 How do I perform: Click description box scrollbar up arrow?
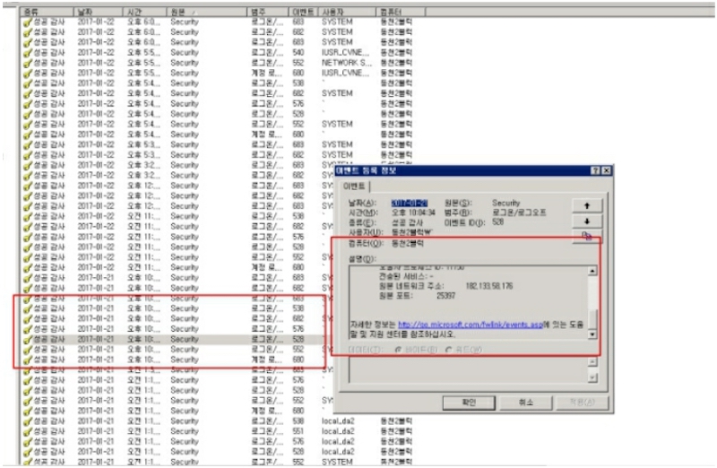[592, 271]
